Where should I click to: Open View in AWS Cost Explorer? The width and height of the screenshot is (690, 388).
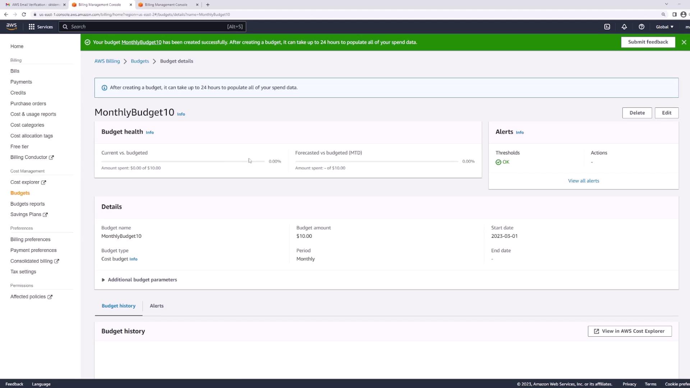tap(630, 331)
